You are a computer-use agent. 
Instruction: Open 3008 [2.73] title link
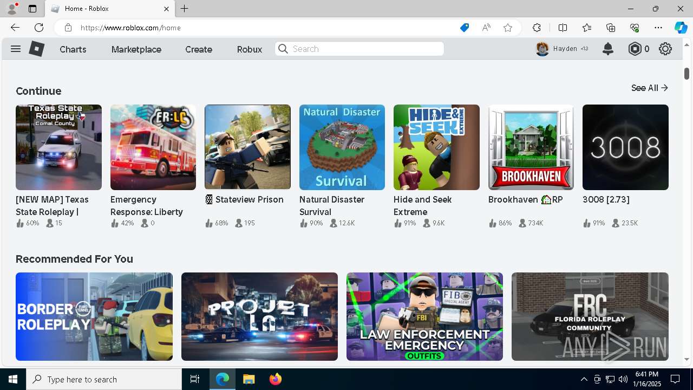tap(606, 199)
